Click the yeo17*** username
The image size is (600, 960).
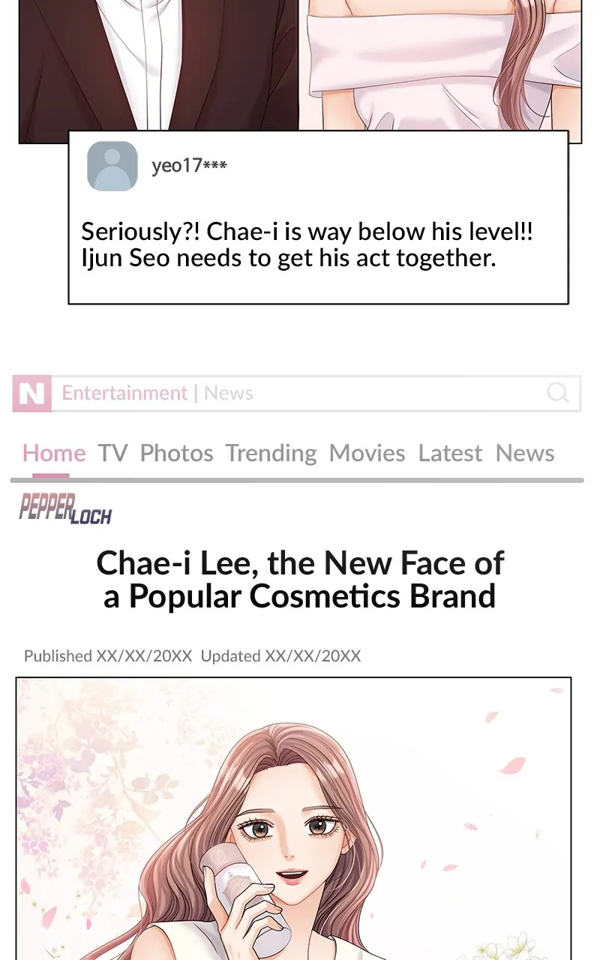(x=189, y=165)
